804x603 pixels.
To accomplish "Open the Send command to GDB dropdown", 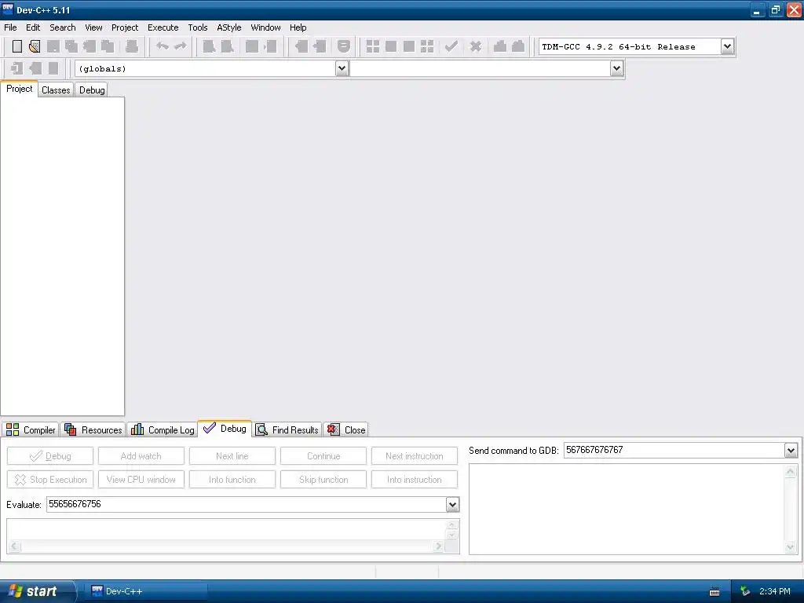I will (x=791, y=451).
